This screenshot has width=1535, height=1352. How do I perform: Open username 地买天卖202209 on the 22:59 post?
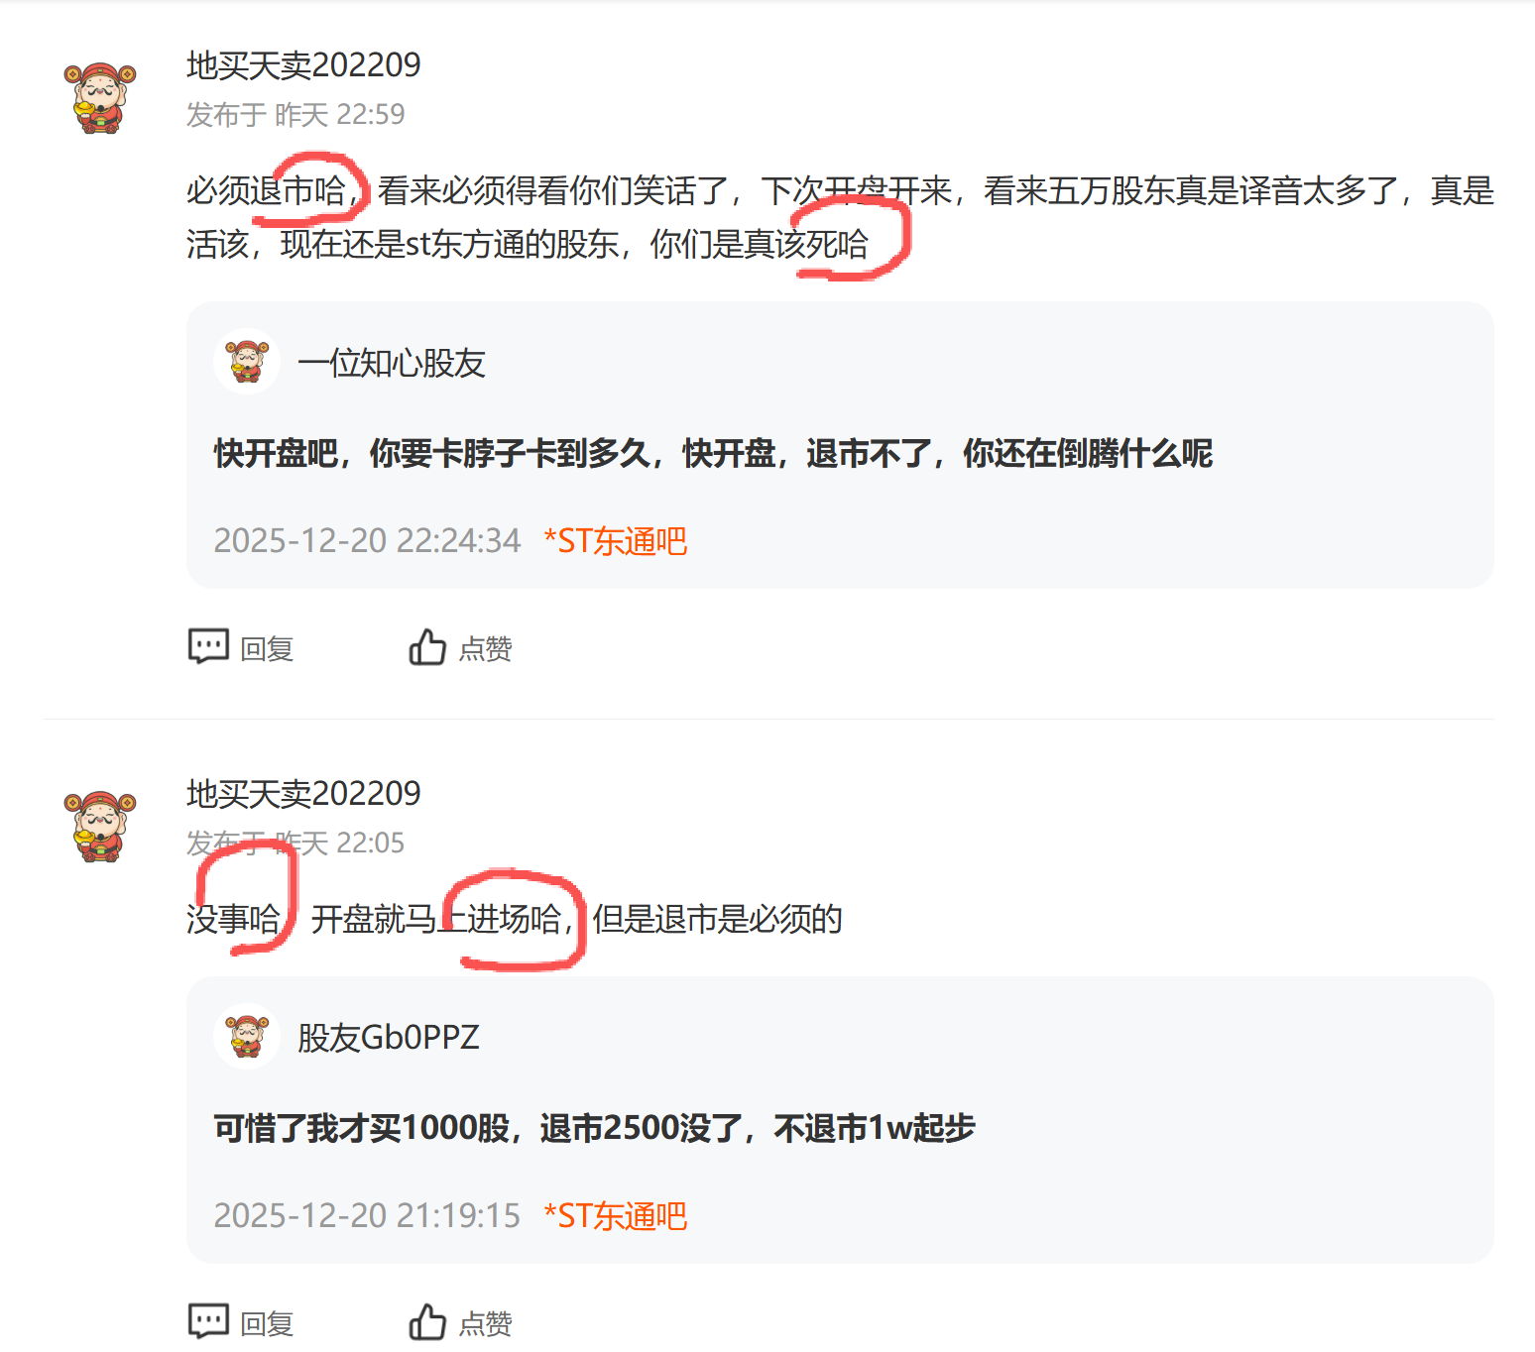303,65
